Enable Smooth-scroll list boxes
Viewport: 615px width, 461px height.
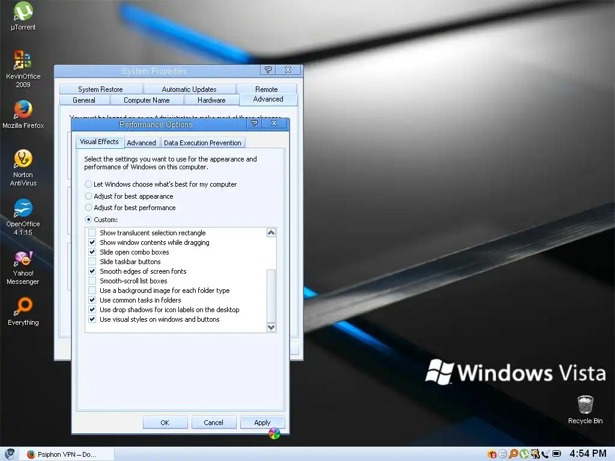pyautogui.click(x=92, y=281)
